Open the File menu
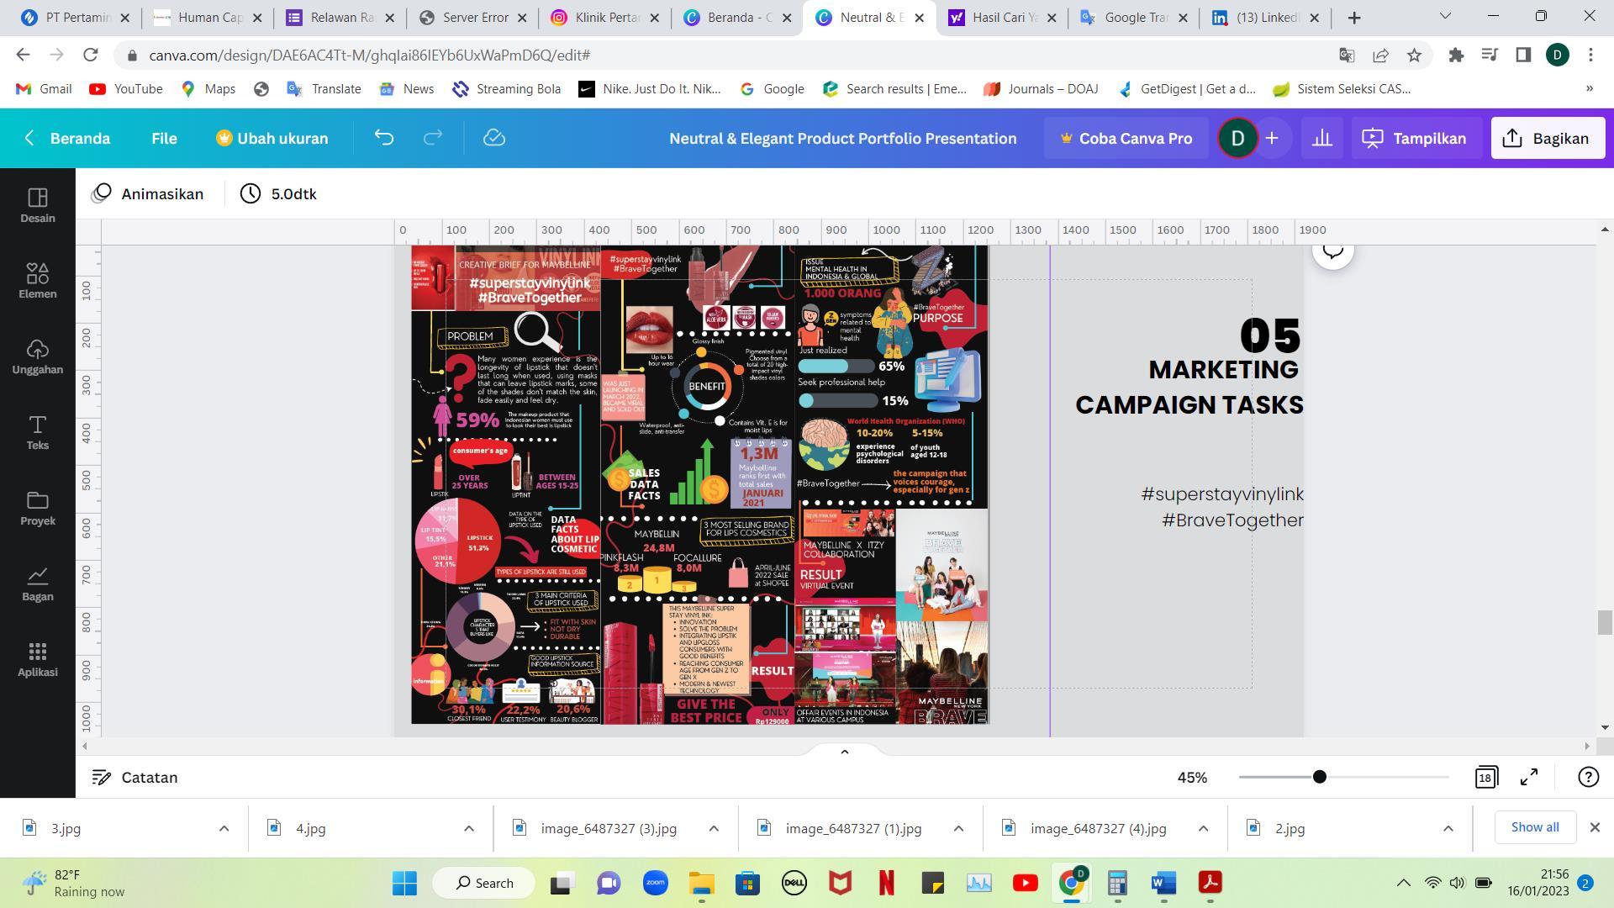Viewport: 1614px width, 908px height. pyautogui.click(x=164, y=138)
